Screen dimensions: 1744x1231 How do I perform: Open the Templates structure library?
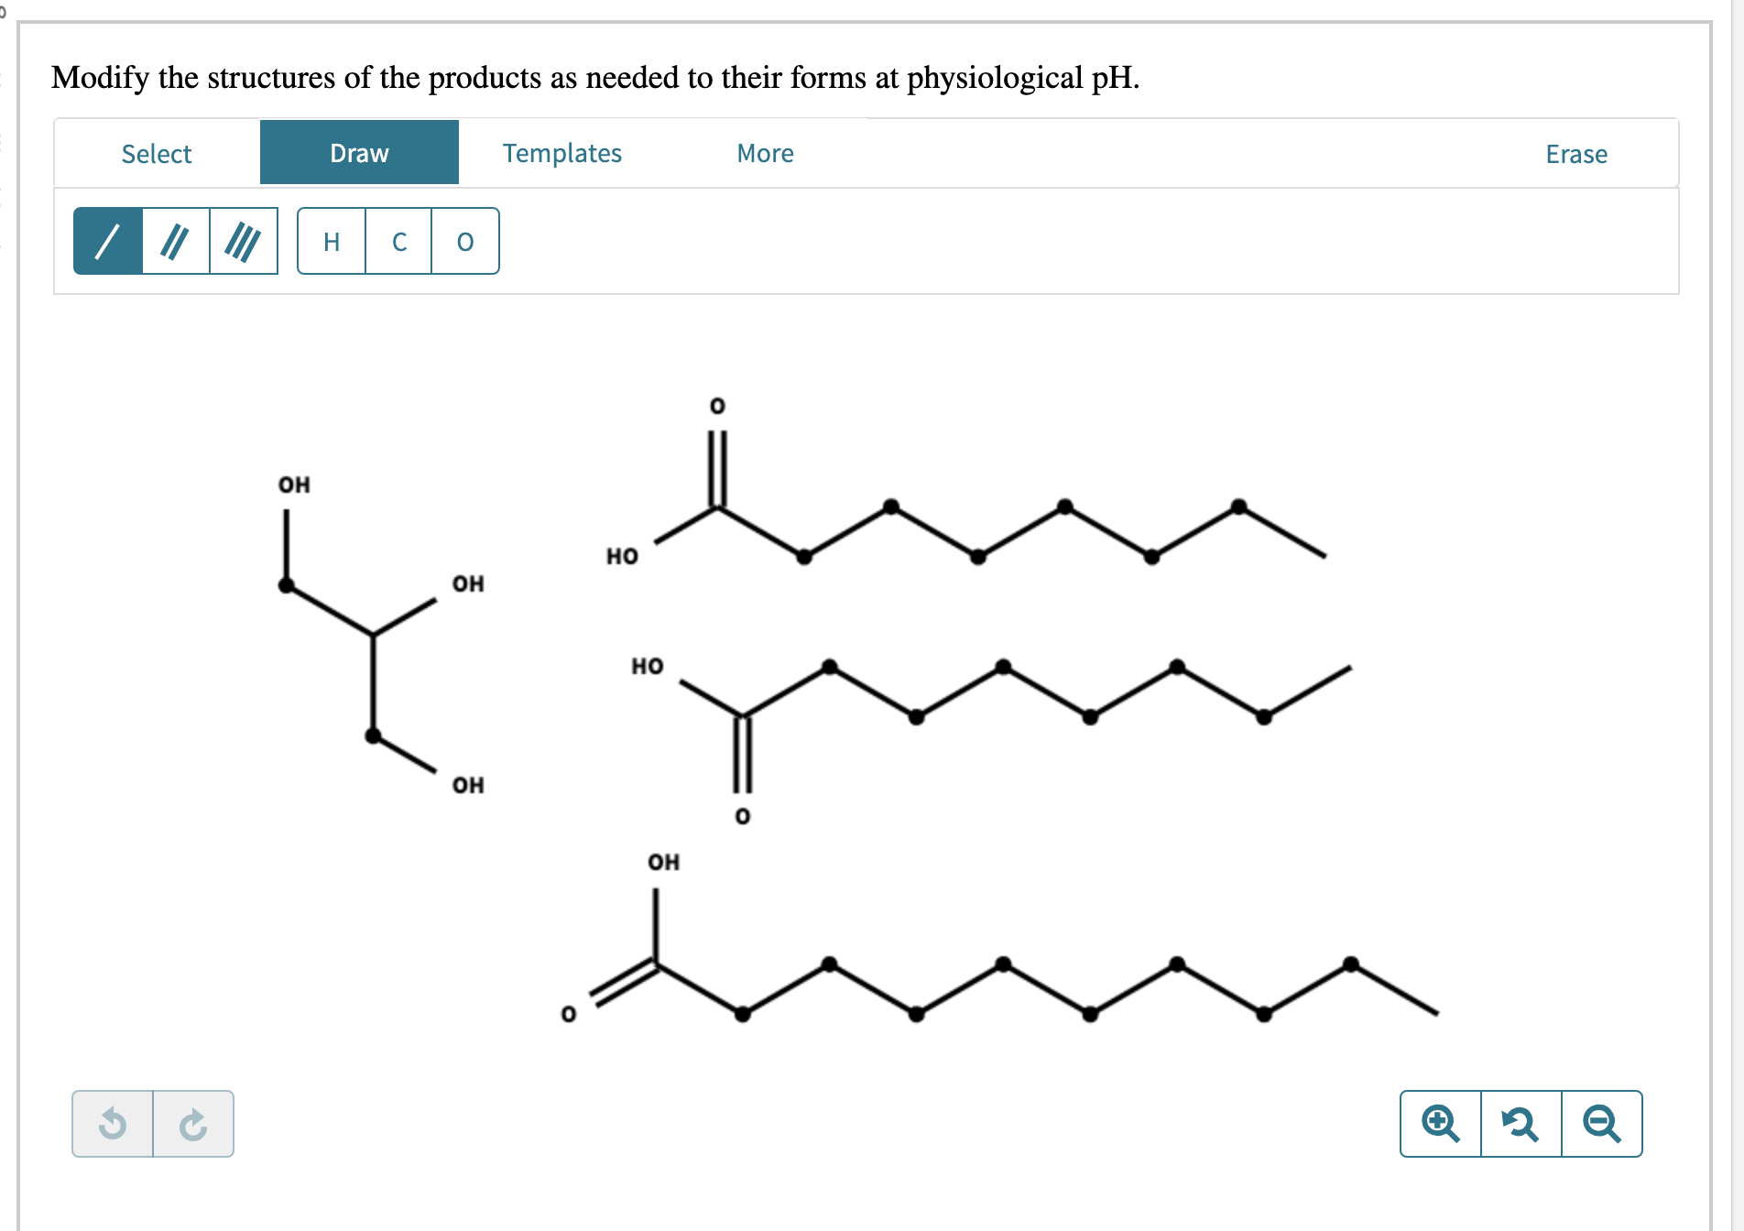[562, 153]
